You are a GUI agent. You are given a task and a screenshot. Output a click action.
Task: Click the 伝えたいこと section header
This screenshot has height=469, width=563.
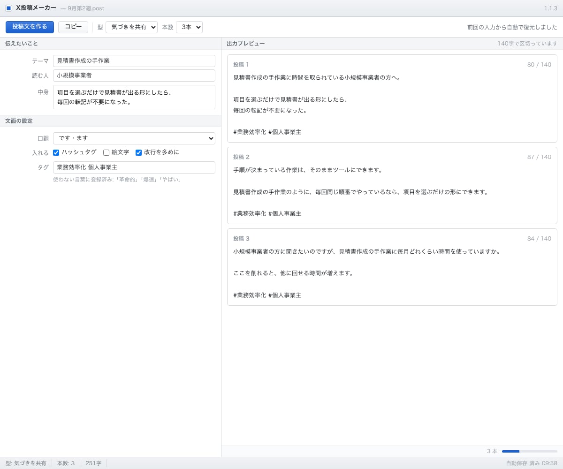[x=110, y=44]
